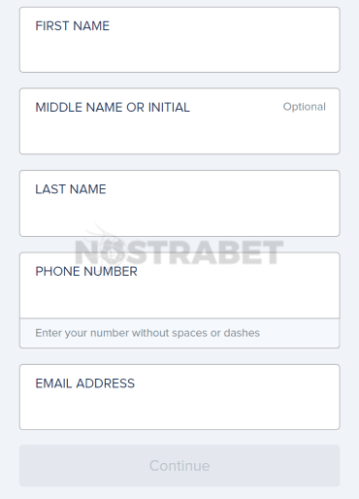Screen dimensions: 359x499
Task: Place cursor in empty area under LAST NAME
Action: [179, 216]
